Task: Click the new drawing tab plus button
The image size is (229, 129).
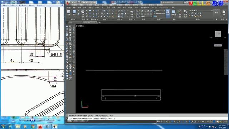Action: coord(100,22)
